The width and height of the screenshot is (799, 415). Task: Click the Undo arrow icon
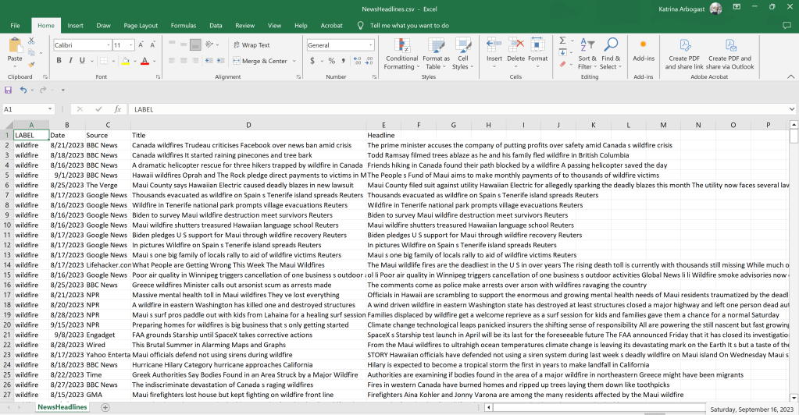pyautogui.click(x=23, y=90)
